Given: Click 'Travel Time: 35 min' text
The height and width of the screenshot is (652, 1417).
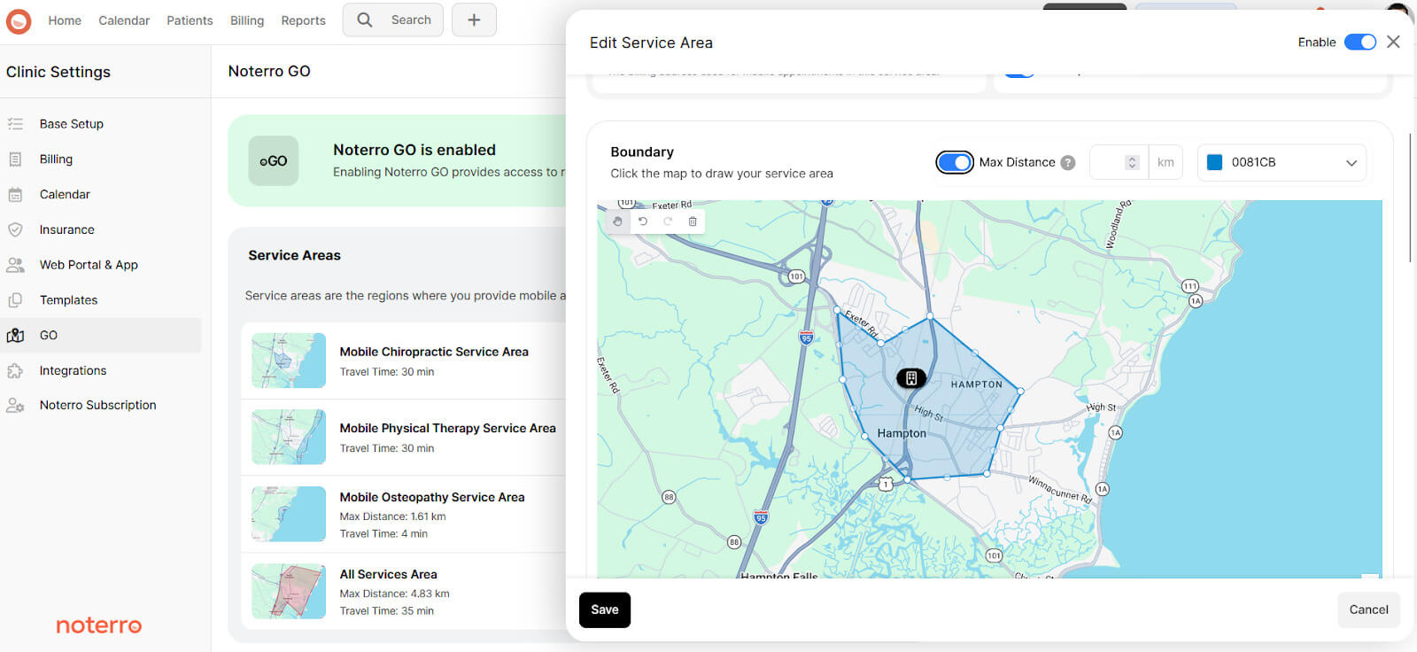Looking at the screenshot, I should coord(387,611).
